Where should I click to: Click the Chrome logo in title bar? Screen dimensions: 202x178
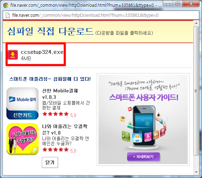[x=6, y=5]
